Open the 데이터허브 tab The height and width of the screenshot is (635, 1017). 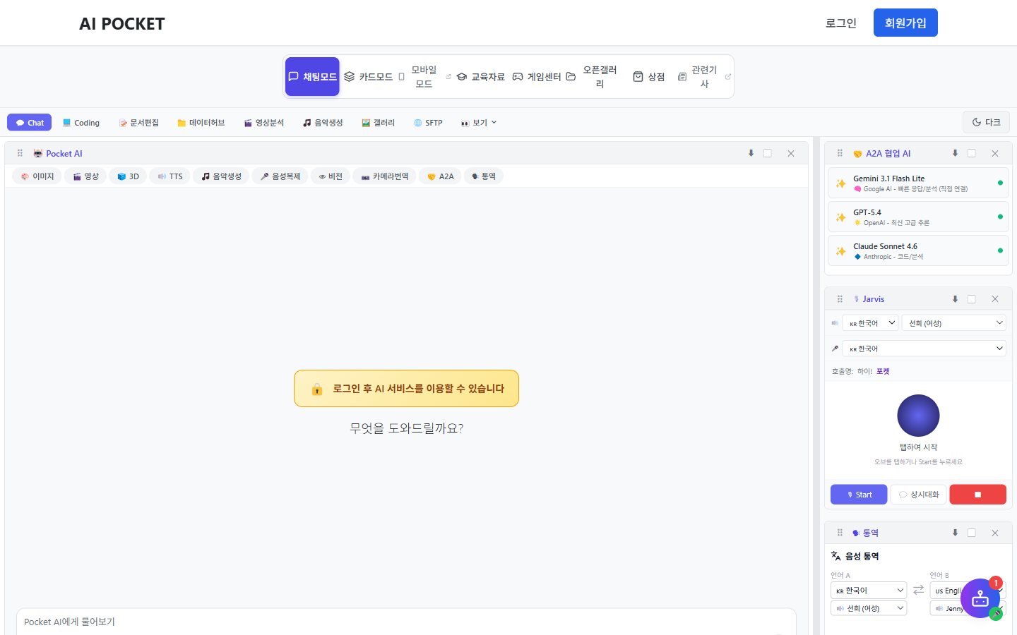pyautogui.click(x=201, y=123)
